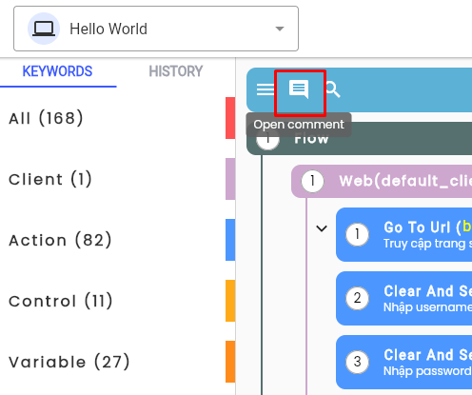
Task: Select step 3 Clear And Set password
Action: pyautogui.click(x=403, y=363)
